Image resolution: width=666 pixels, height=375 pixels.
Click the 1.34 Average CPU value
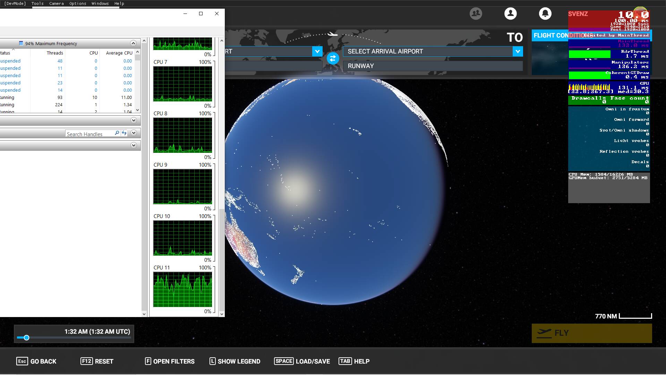128,105
